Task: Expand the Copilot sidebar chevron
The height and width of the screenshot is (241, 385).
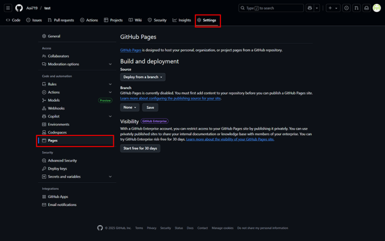Action: coord(110,116)
